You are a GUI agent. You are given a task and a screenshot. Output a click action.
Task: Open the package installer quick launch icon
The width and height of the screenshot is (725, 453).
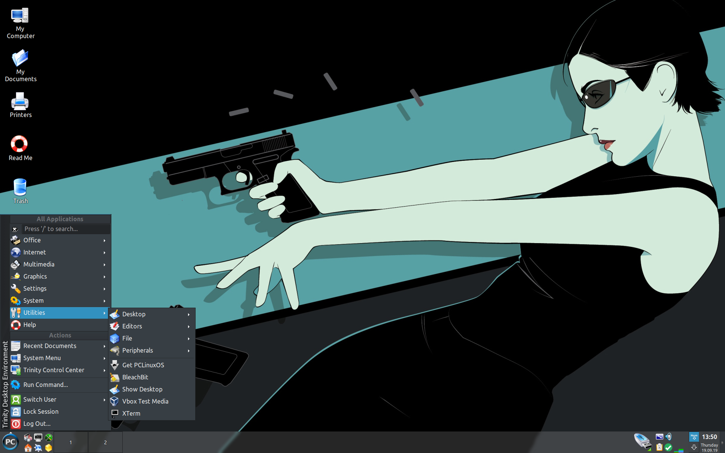click(27, 437)
